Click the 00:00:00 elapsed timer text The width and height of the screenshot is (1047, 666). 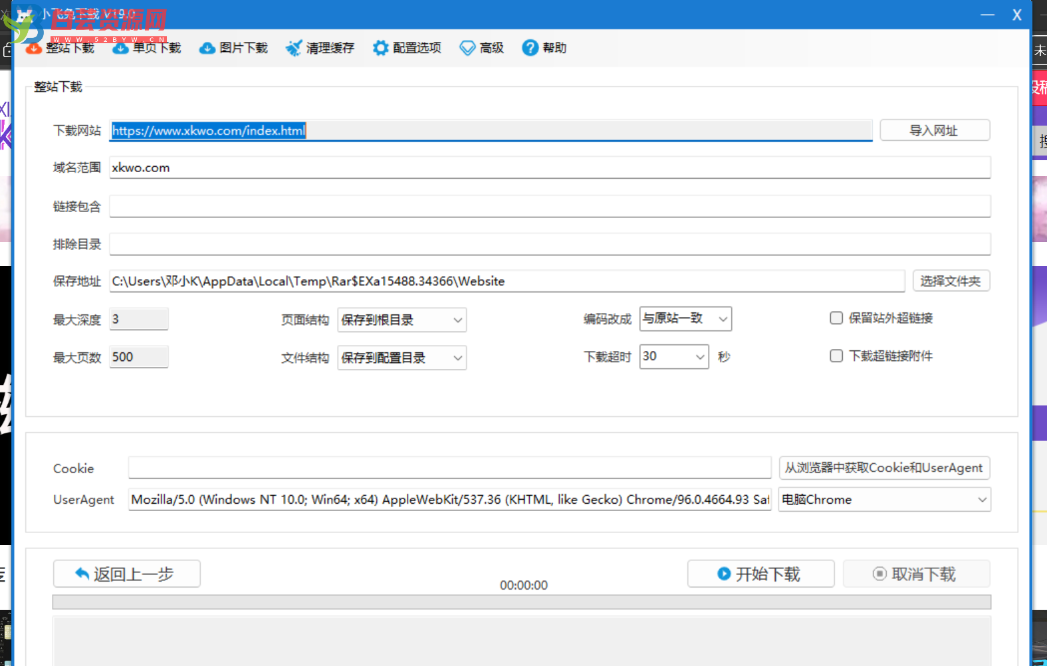click(x=524, y=586)
